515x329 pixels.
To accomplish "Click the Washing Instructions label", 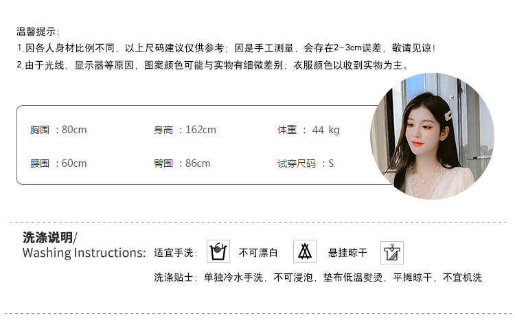I will [x=84, y=253].
